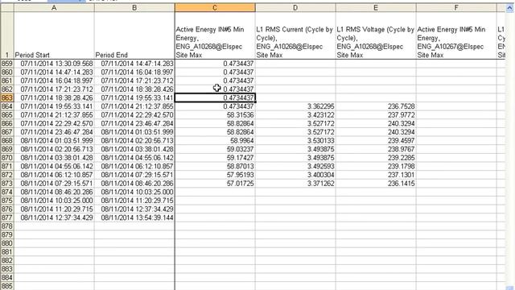Select cell 57.95193

click(215, 175)
